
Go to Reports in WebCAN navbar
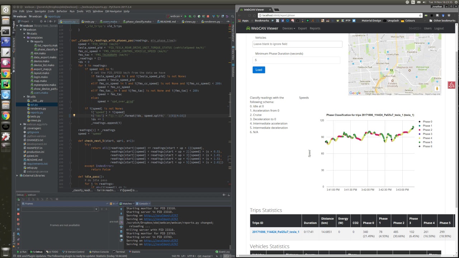pyautogui.click(x=315, y=28)
